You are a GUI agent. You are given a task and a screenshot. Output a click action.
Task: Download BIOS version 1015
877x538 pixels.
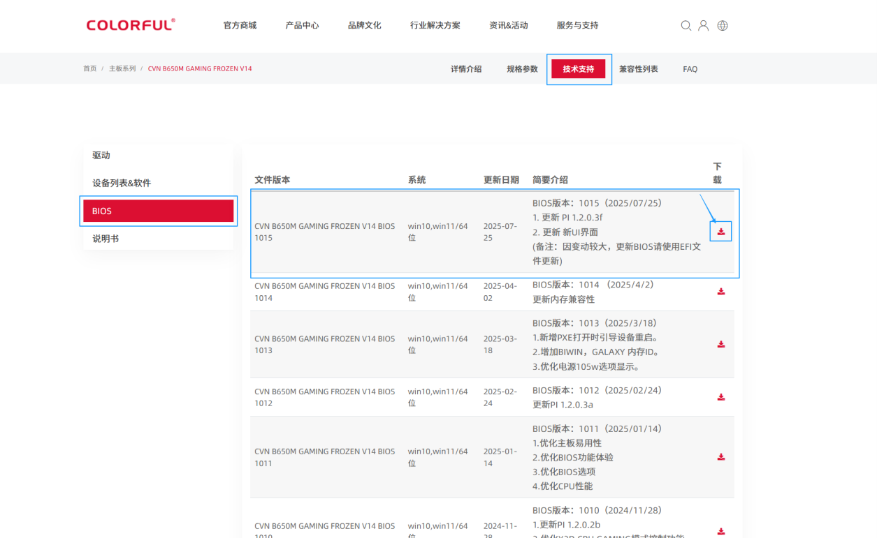(720, 230)
